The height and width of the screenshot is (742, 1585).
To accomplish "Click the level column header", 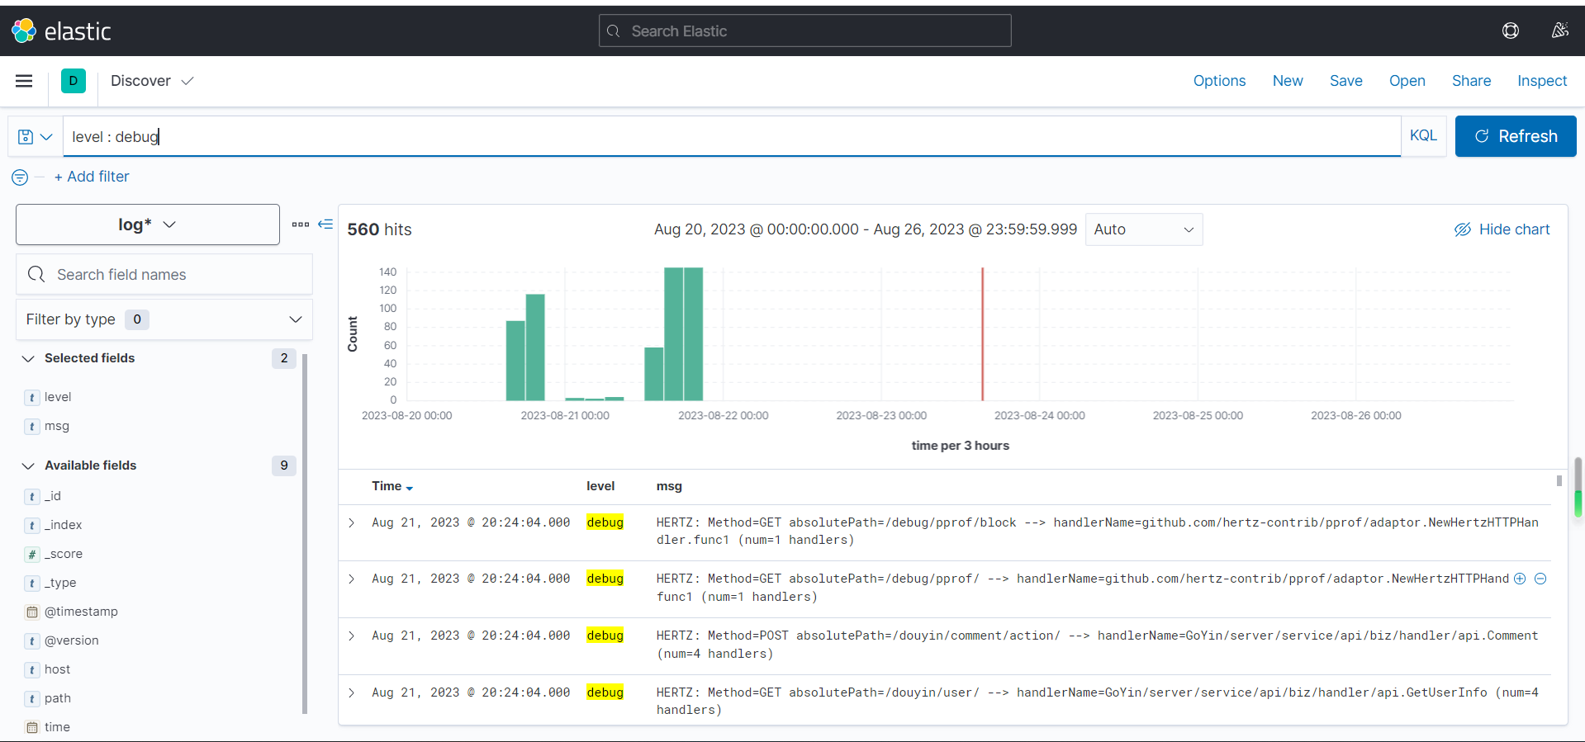I will (600, 486).
